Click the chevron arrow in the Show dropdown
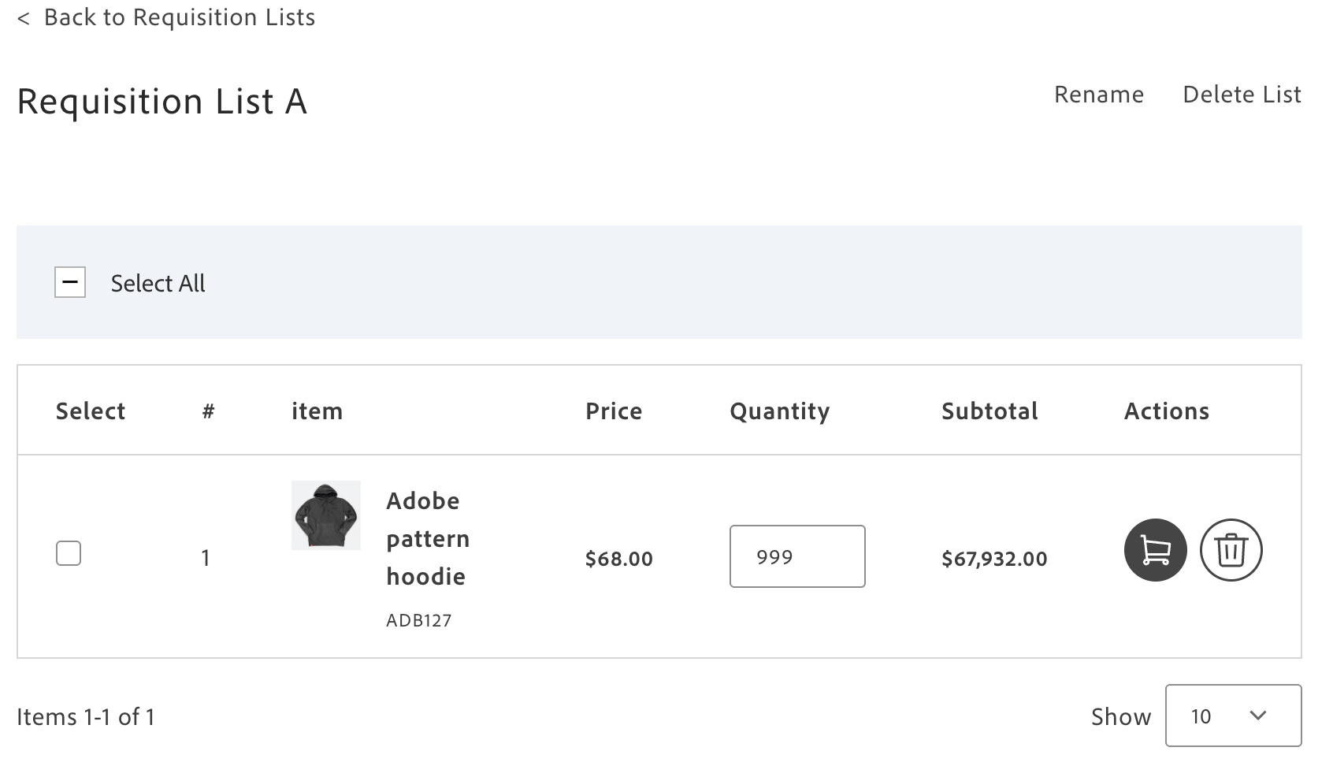Screen dimensions: 1333x777 click(1258, 716)
